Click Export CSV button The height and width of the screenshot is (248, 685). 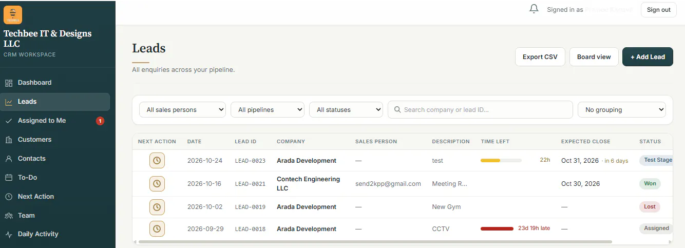[540, 57]
